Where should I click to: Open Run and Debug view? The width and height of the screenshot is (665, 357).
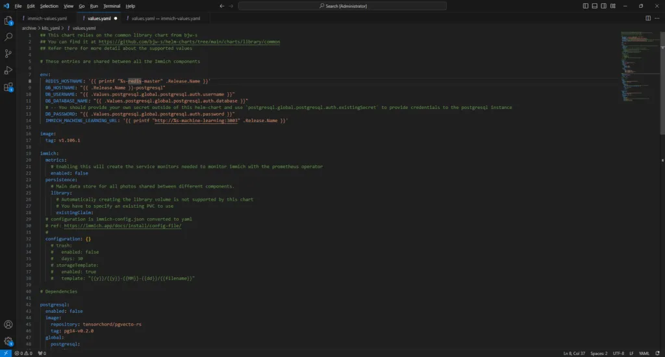click(8, 70)
